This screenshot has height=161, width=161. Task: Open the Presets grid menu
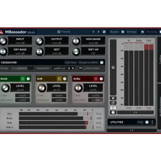64,32
